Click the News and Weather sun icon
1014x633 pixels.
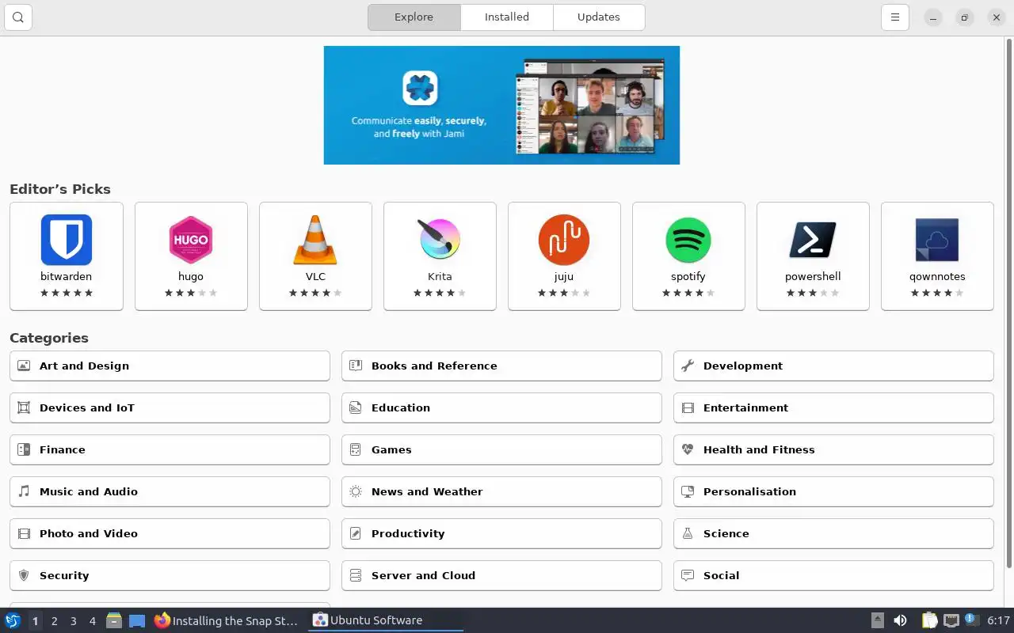356,491
